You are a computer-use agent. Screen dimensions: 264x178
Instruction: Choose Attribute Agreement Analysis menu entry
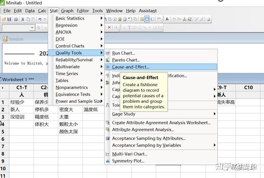(x=161, y=130)
